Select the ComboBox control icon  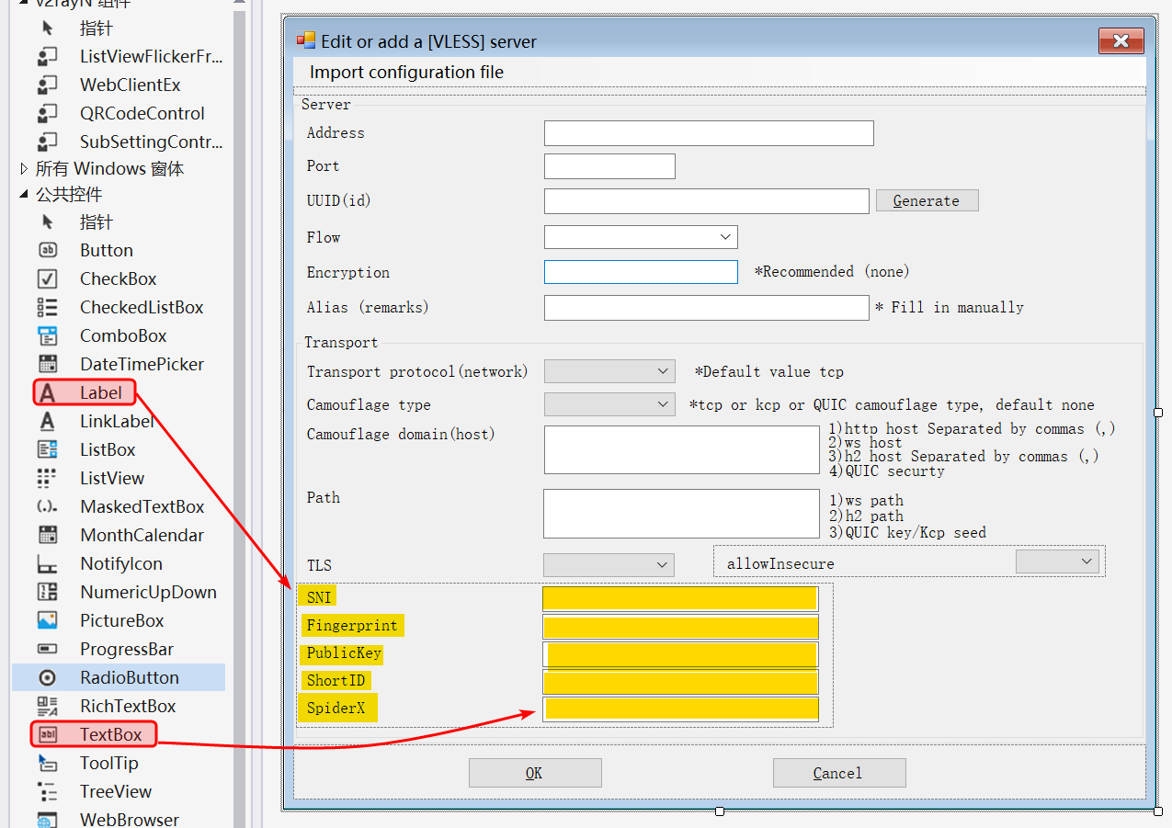[x=48, y=335]
